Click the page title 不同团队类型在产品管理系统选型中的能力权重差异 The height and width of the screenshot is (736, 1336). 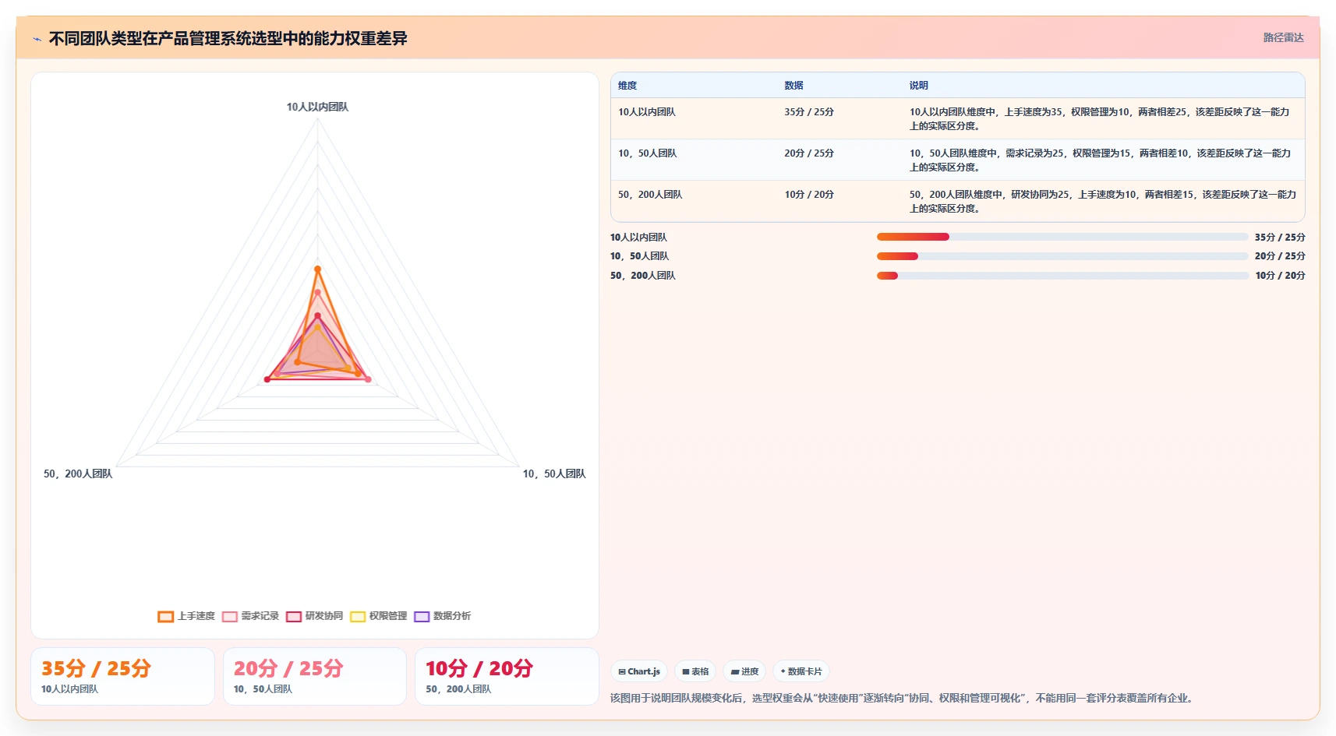click(x=228, y=39)
